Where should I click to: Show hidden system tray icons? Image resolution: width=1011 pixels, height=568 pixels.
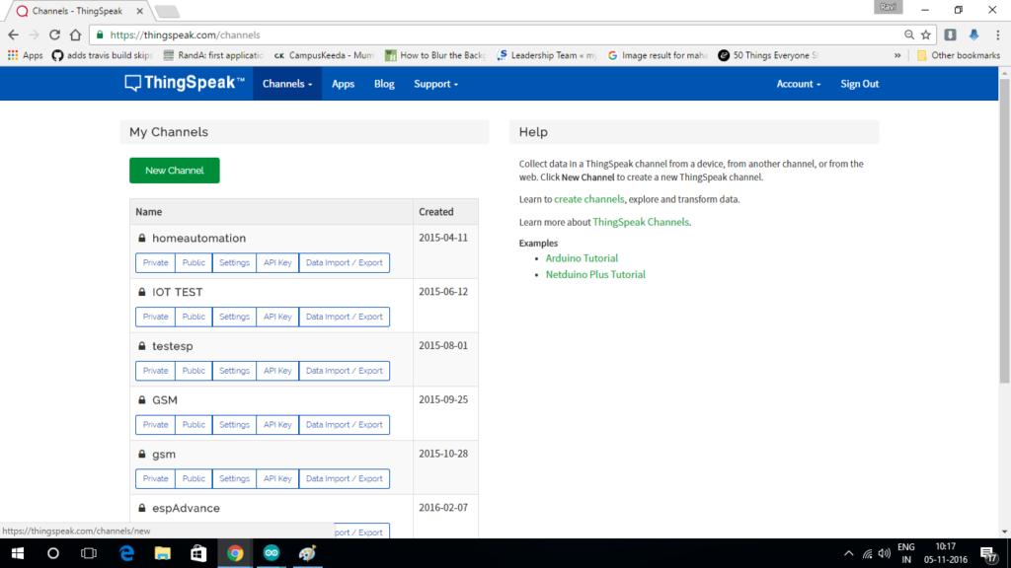pos(848,554)
